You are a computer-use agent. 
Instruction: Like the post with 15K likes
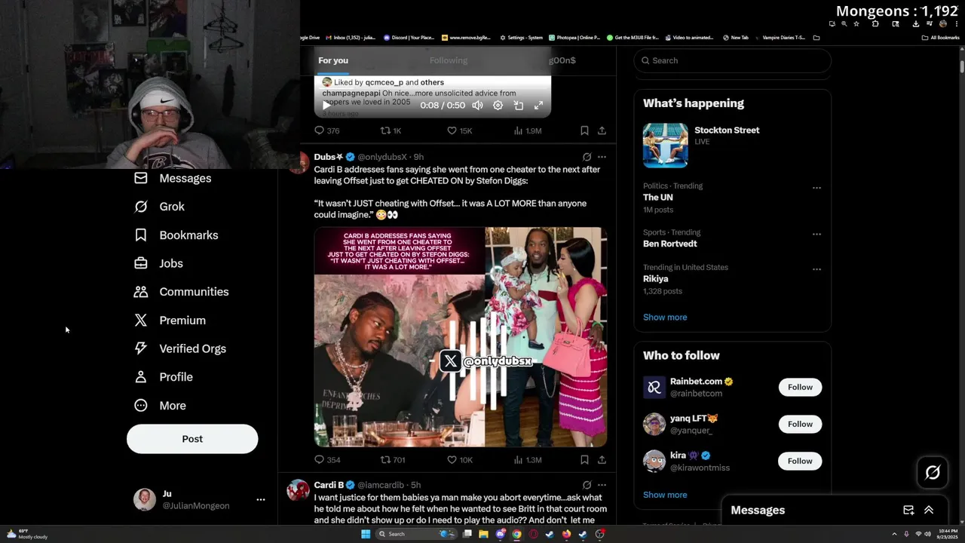(460, 130)
